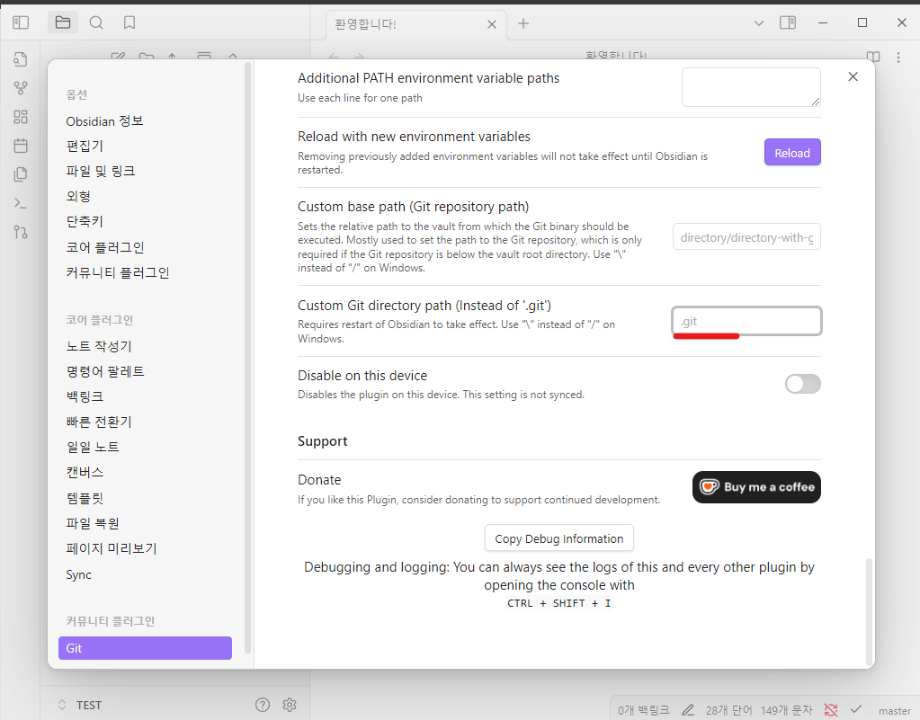The width and height of the screenshot is (920, 720).
Task: Open the bookmarks icon
Action: pos(130,22)
